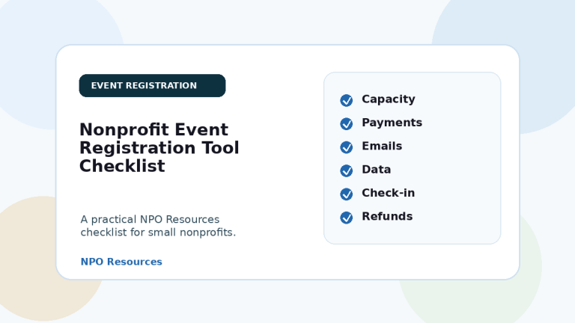575x323 pixels.
Task: Click the check icon beside Capacity
Action: (346, 100)
